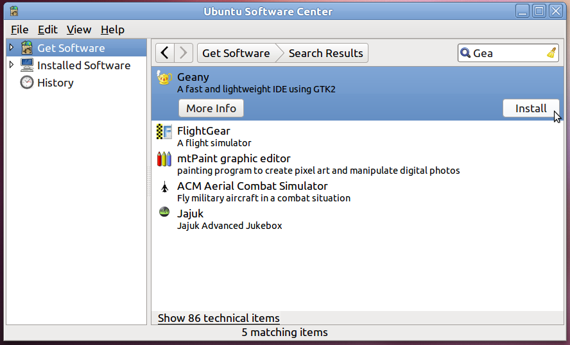The height and width of the screenshot is (345, 570).
Task: Click the Installed Software computer icon
Action: [27, 65]
